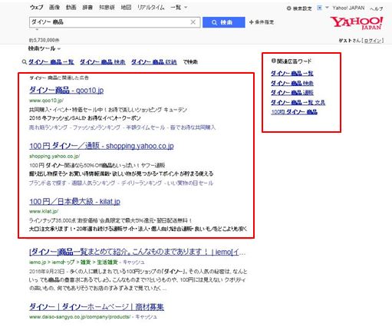Image resolution: width=392 pixels, height=327 pixels.
Task: Switch to the 地図 search tab
Action: 126,8
